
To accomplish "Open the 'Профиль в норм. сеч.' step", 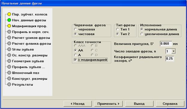I will [x=28, y=32].
